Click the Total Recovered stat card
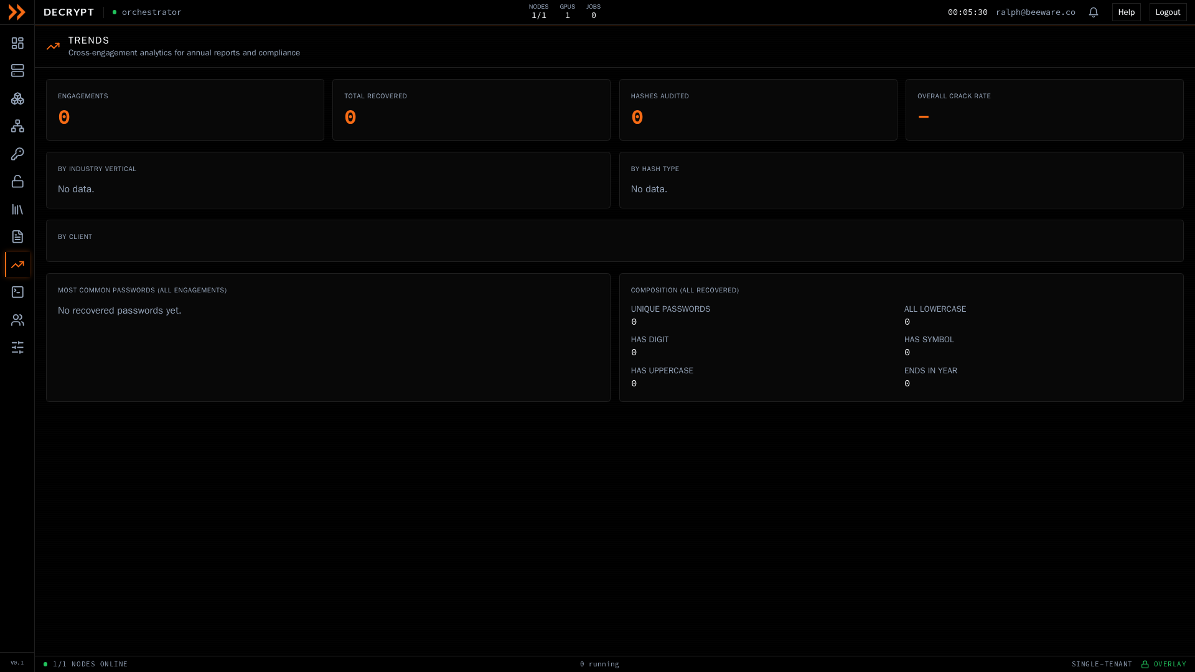The image size is (1195, 672). (x=471, y=110)
